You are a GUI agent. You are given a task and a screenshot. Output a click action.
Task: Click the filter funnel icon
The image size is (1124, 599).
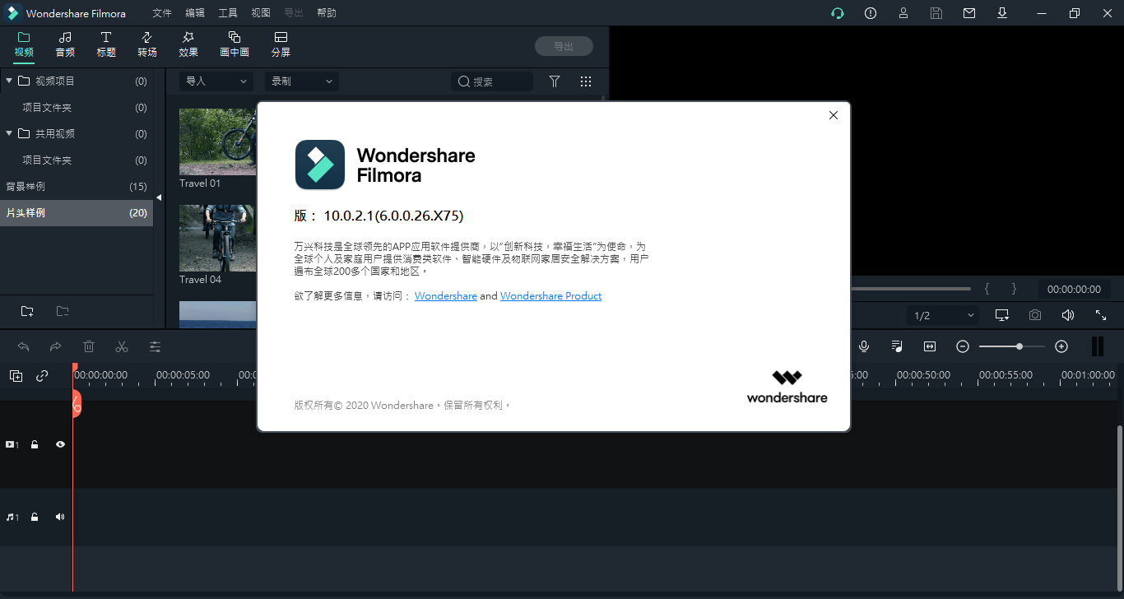(x=555, y=81)
